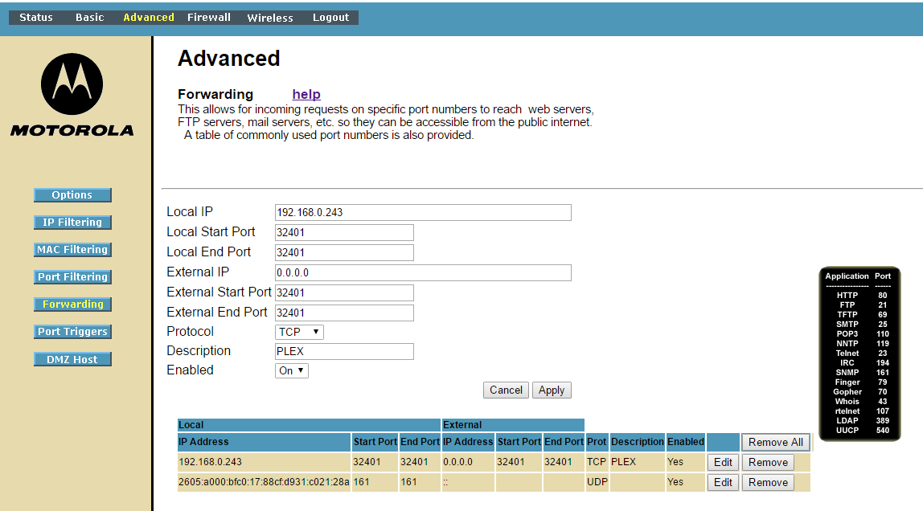
Task: Open the Status tab
Action: [36, 18]
